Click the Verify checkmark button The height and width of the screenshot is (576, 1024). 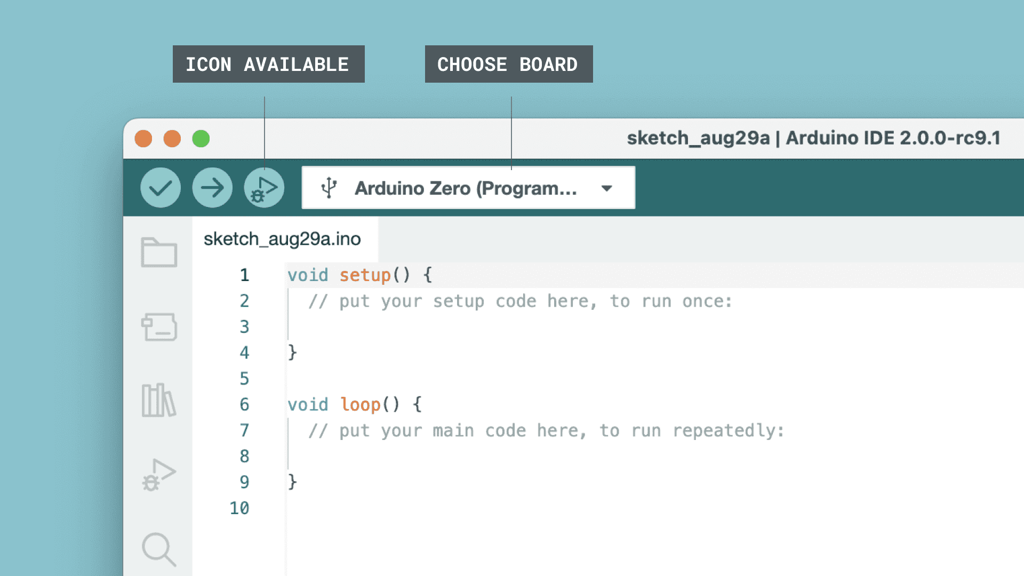point(160,188)
